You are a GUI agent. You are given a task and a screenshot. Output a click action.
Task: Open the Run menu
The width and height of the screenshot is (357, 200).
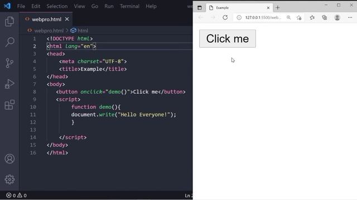click(109, 6)
